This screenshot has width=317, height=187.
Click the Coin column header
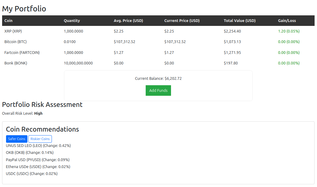(x=8, y=21)
